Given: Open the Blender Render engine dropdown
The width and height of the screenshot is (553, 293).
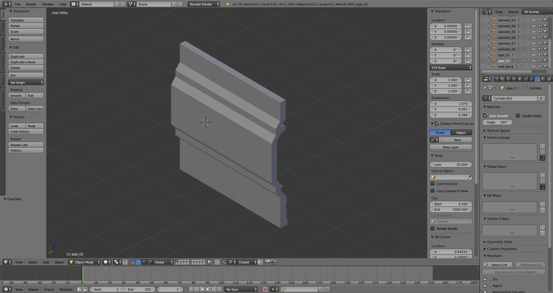Looking at the screenshot, I should click(x=203, y=4).
